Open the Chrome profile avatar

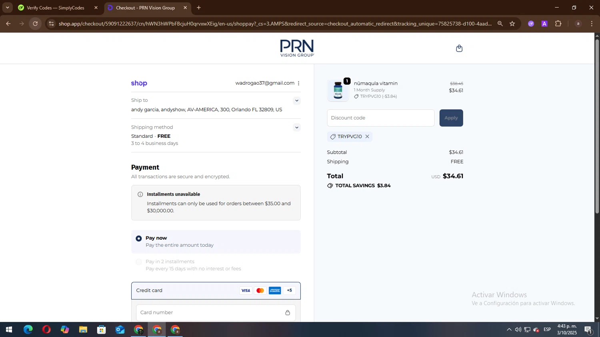[578, 24]
